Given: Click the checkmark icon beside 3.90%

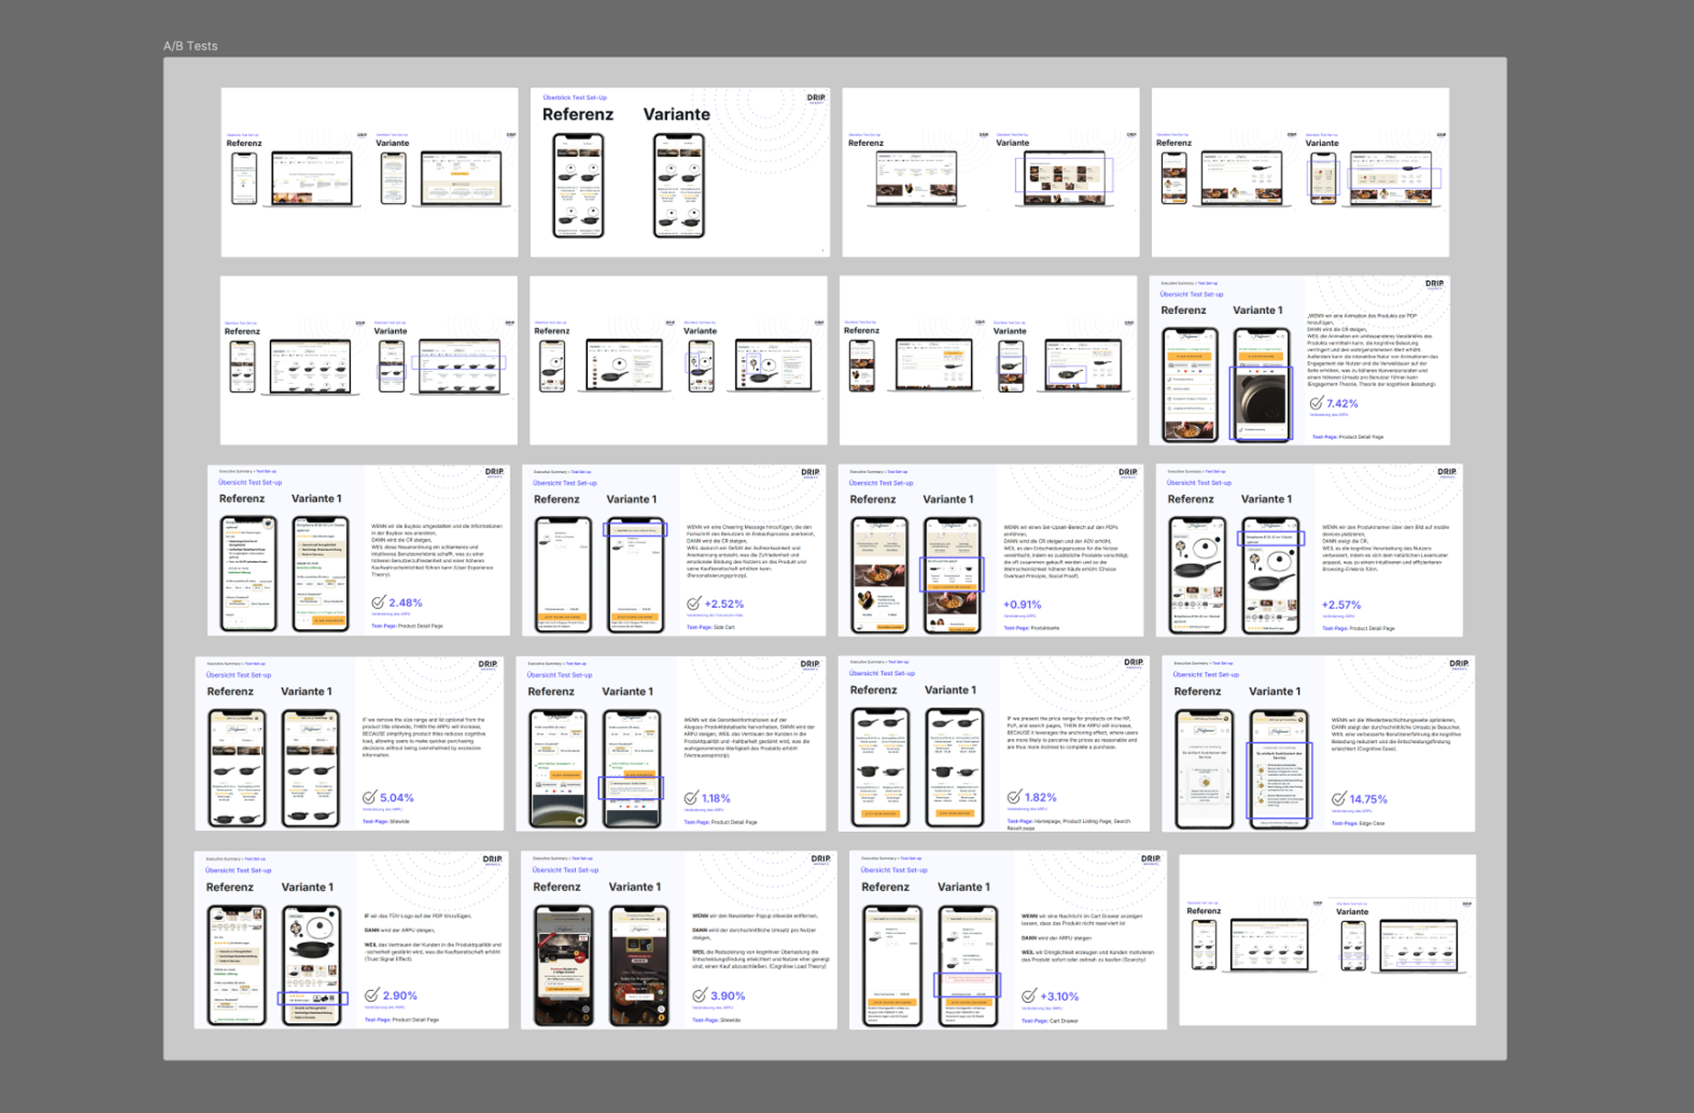Looking at the screenshot, I should [699, 995].
